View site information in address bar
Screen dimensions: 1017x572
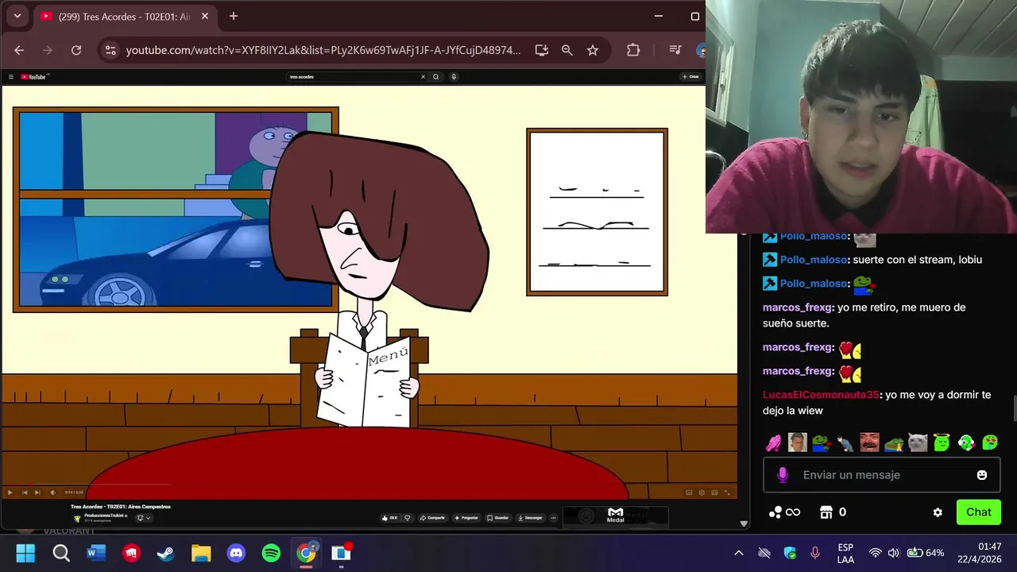pyautogui.click(x=110, y=50)
